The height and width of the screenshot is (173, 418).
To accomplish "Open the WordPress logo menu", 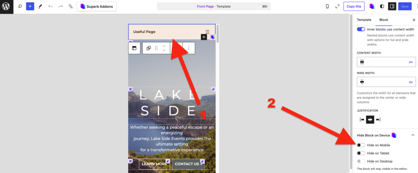I will click(x=6, y=6).
